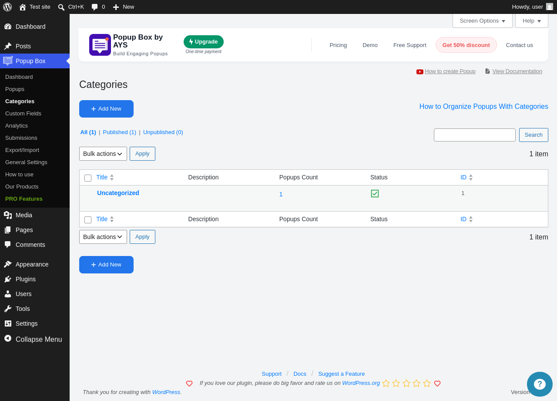557x401 pixels.
Task: Click the Pages icon in sidebar
Action: click(8, 230)
